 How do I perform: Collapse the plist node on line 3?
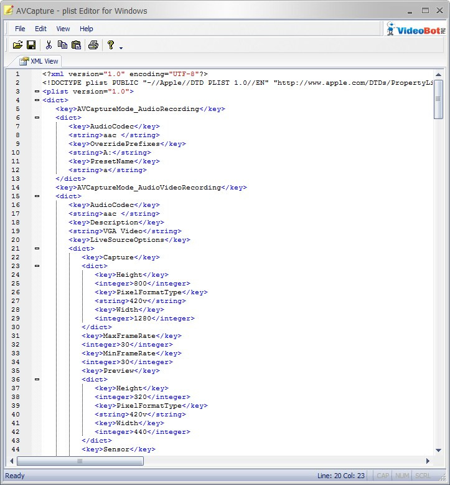(x=37, y=91)
